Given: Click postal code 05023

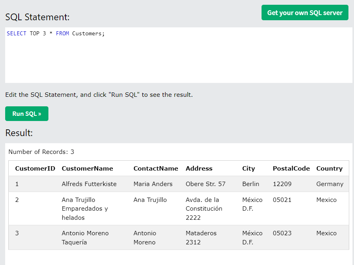Looking at the screenshot, I should (x=282, y=233).
